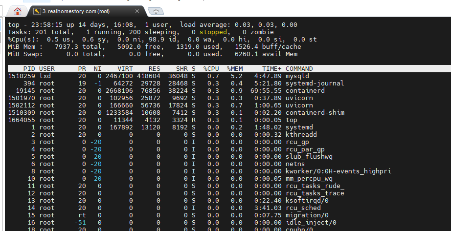Click the containerd command in PID 19145 row

coord(305,91)
